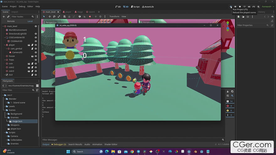Click the Remote scene tree button
Screen dimensions: 276x155
click(x=11, y=21)
